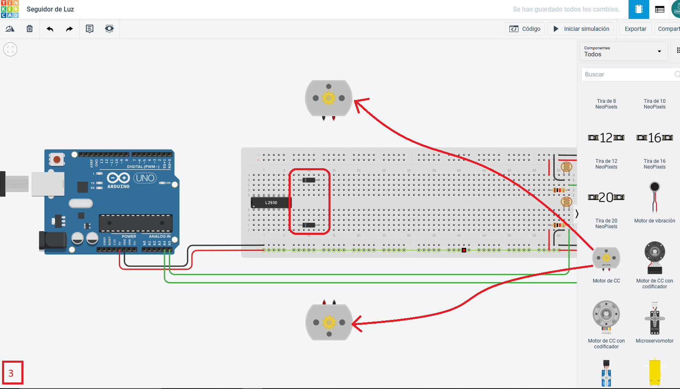Select the upper diode on breadboard
The width and height of the screenshot is (680, 389).
coord(309,180)
